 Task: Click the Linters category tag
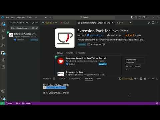137,66
